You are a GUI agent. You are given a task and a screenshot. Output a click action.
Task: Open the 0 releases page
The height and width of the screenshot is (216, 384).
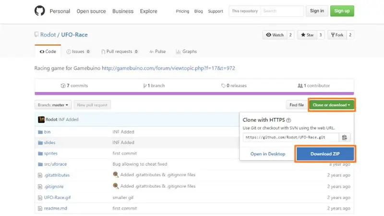click(234, 86)
